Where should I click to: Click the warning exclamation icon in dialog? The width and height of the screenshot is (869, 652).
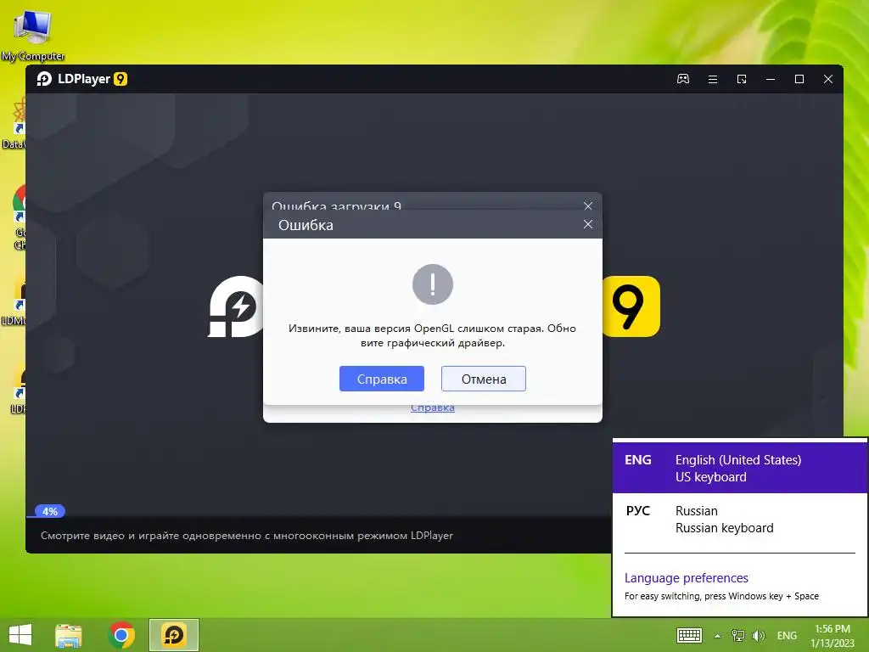[433, 284]
